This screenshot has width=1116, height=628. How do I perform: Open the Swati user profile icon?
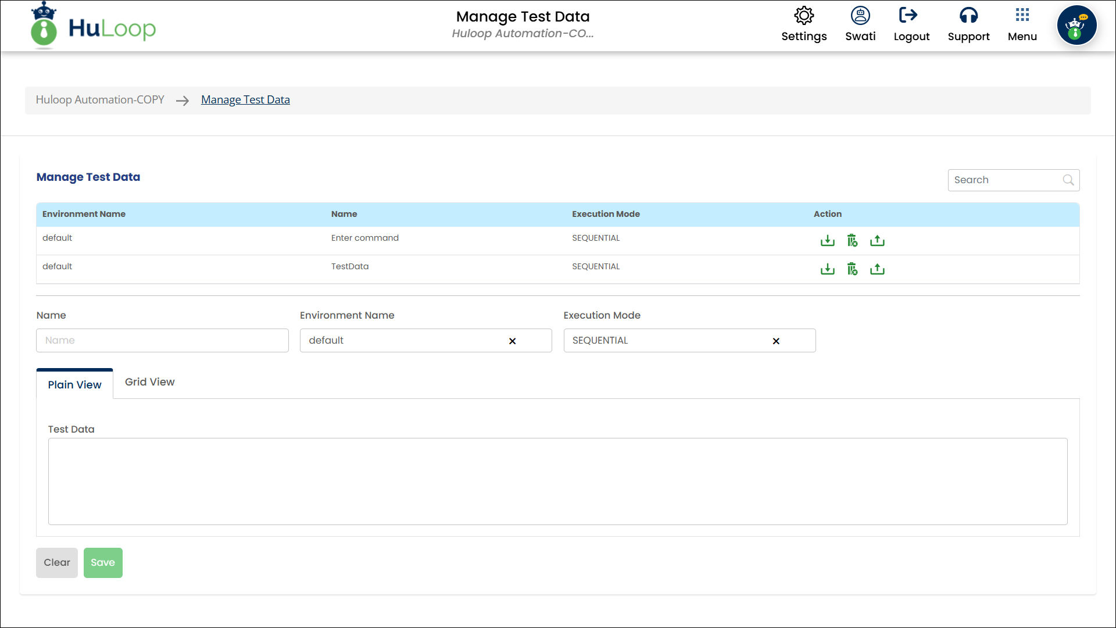[860, 16]
